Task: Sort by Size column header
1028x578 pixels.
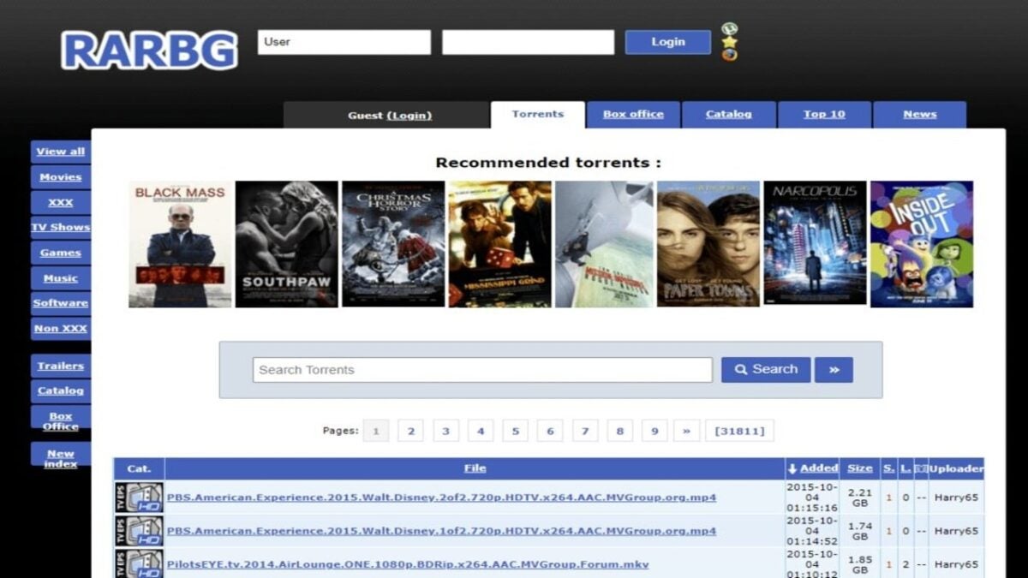Action: click(x=860, y=468)
